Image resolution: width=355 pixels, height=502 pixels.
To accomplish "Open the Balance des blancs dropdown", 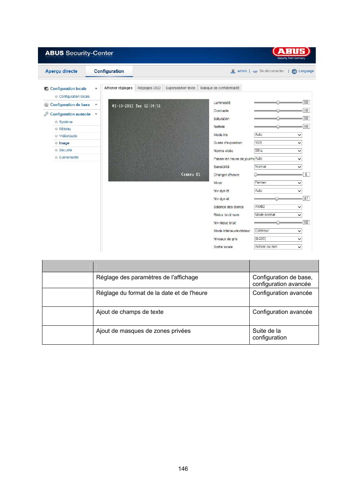I will pyautogui.click(x=278, y=207).
